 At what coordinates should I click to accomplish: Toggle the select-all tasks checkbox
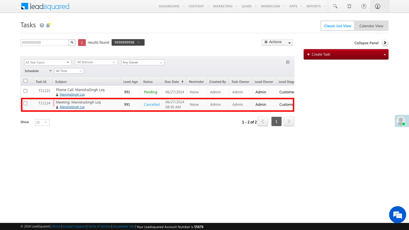coord(25,81)
